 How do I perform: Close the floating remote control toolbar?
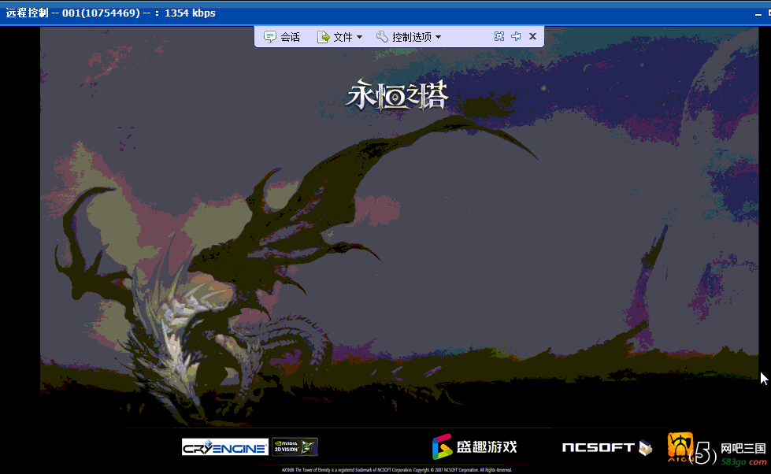(532, 36)
